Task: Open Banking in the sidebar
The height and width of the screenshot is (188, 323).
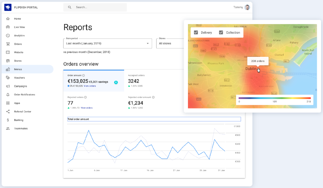Action: coord(19,120)
